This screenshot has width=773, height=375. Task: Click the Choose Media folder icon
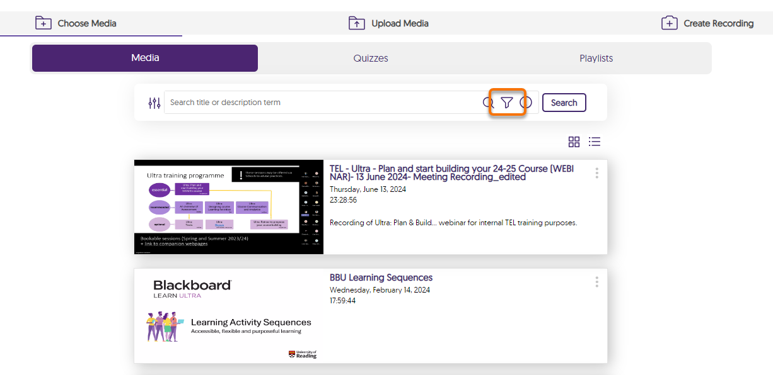(x=43, y=23)
